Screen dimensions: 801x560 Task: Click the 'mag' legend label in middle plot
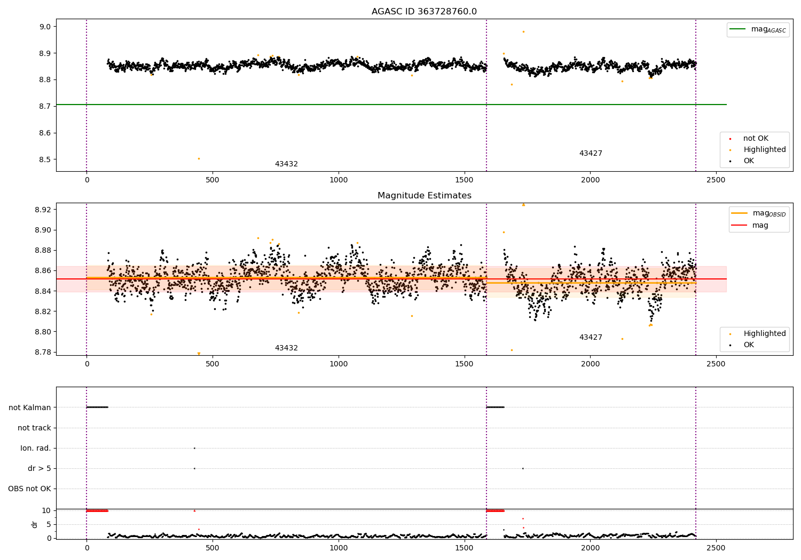click(760, 226)
